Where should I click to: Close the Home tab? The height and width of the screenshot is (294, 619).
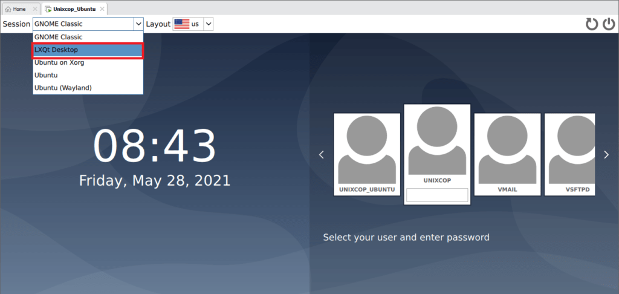[x=34, y=8]
